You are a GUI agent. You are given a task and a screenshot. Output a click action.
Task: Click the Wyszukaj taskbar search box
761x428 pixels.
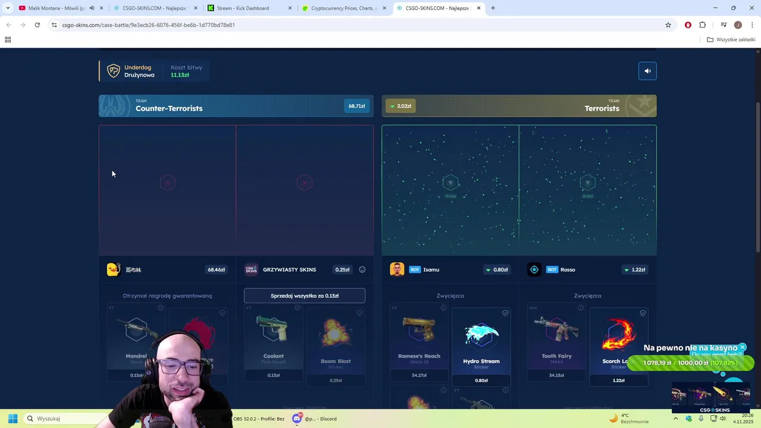(x=65, y=418)
